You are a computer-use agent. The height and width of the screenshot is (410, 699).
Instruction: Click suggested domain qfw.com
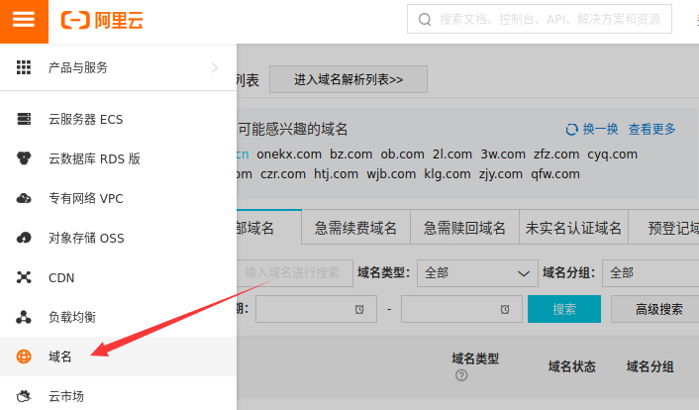555,174
